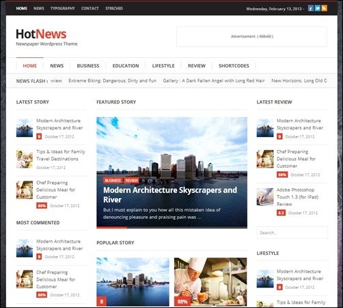Click Home in the top black bar

coord(22,8)
